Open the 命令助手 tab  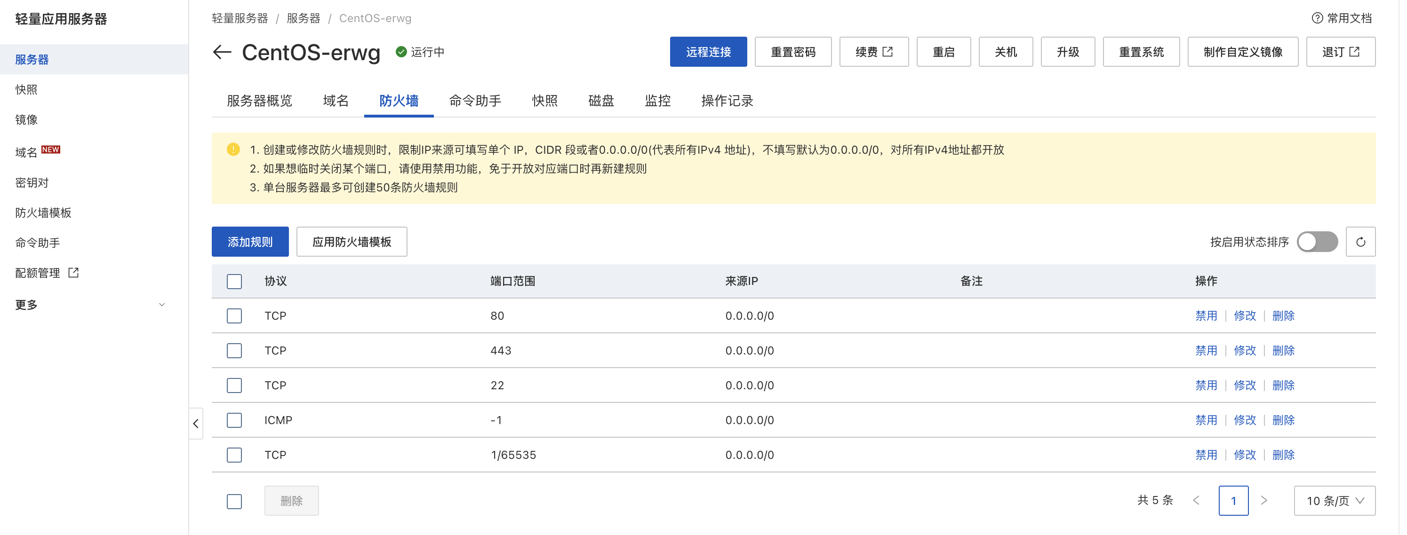[475, 101]
